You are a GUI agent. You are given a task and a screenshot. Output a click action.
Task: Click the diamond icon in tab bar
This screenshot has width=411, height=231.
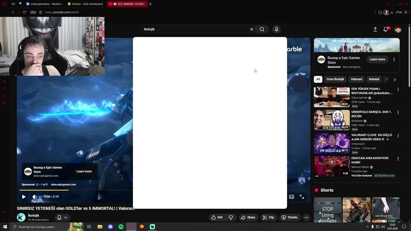[x=21, y=4]
